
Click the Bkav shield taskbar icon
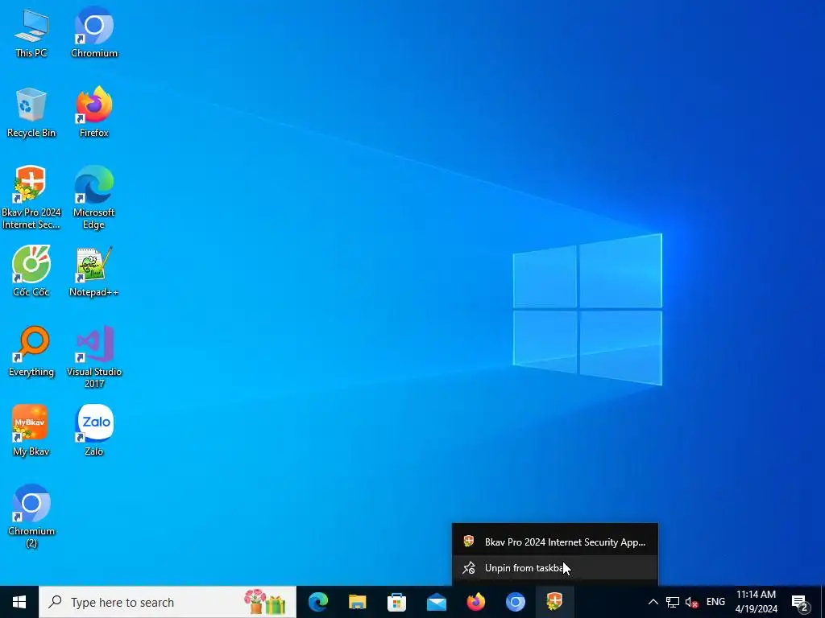point(554,602)
